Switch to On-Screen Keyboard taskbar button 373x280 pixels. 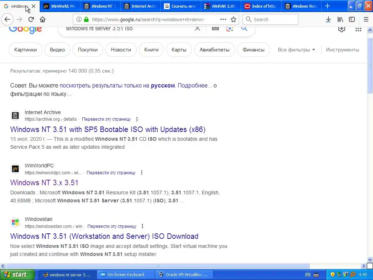126,275
